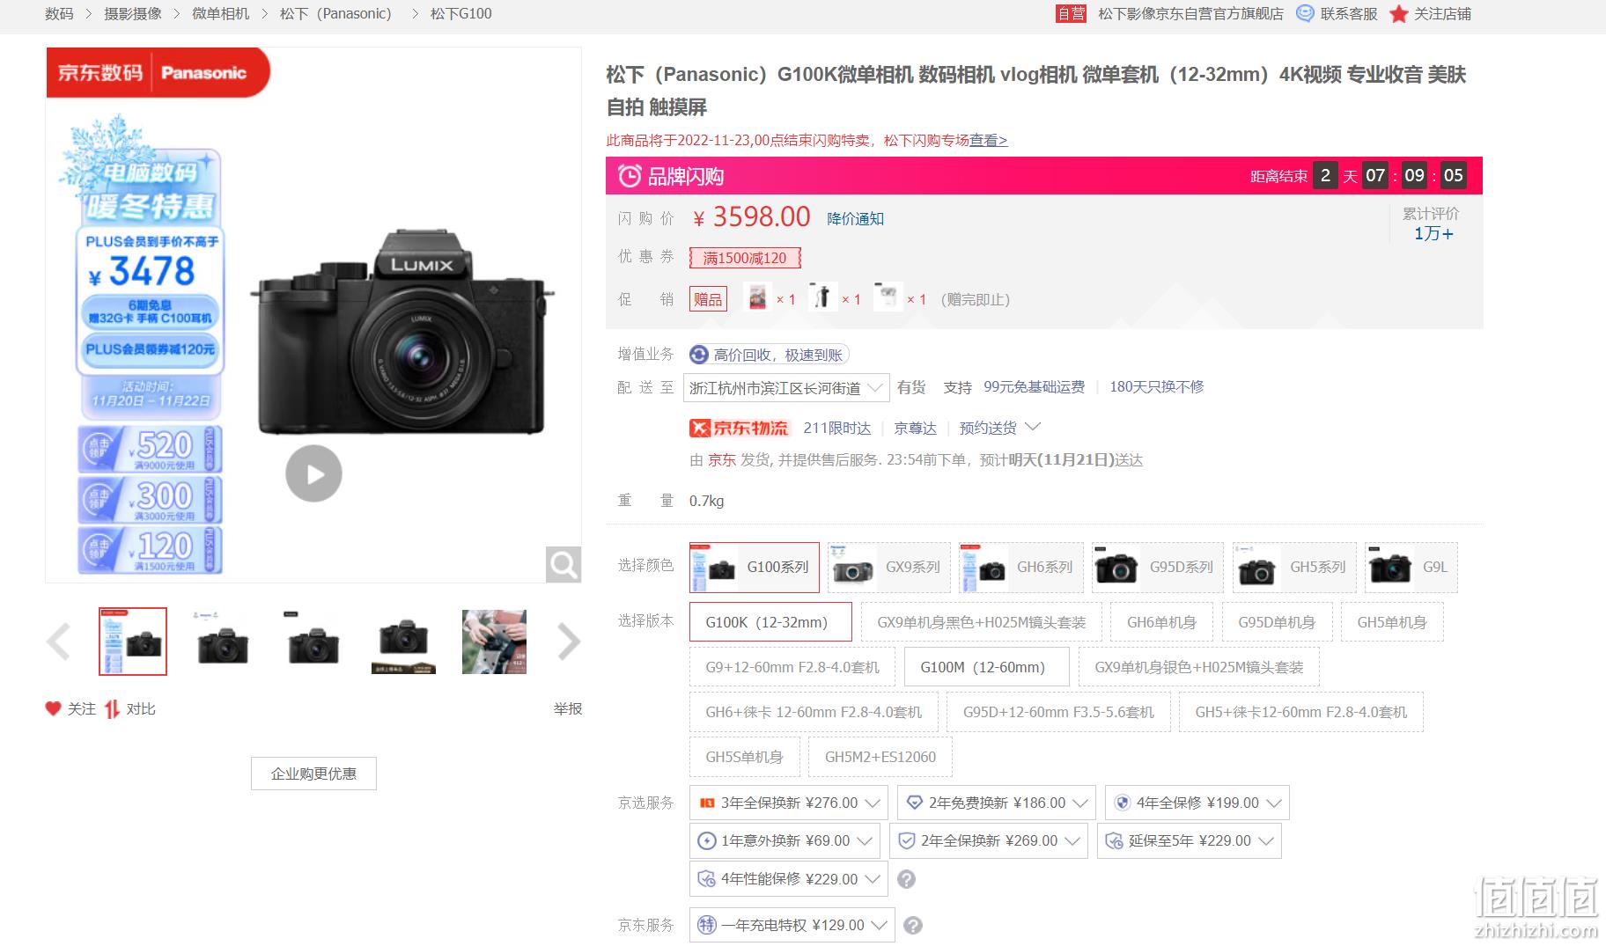Click the first gift item image

click(756, 297)
